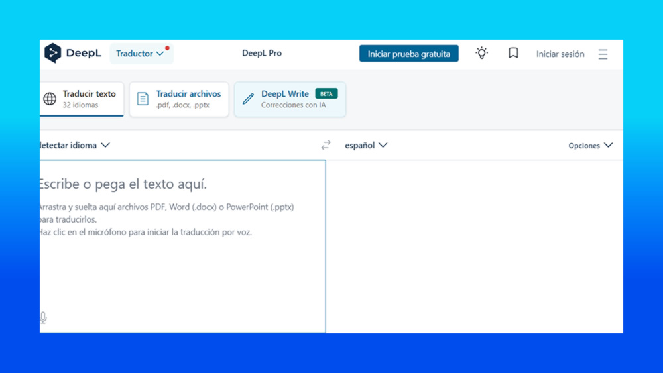The height and width of the screenshot is (373, 663).
Task: Click the lightbulb tips icon
Action: 481,53
